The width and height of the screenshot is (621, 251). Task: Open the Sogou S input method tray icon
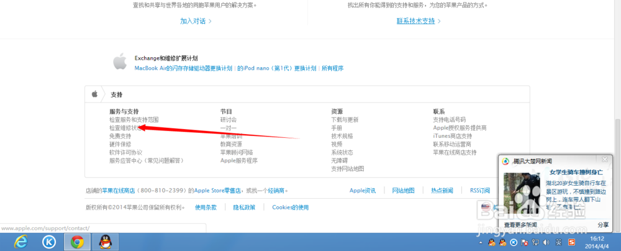[x=572, y=242]
